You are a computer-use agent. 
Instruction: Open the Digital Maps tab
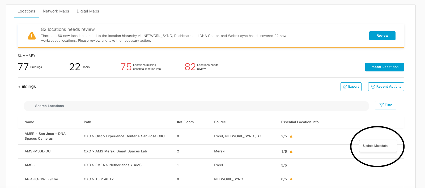88,11
